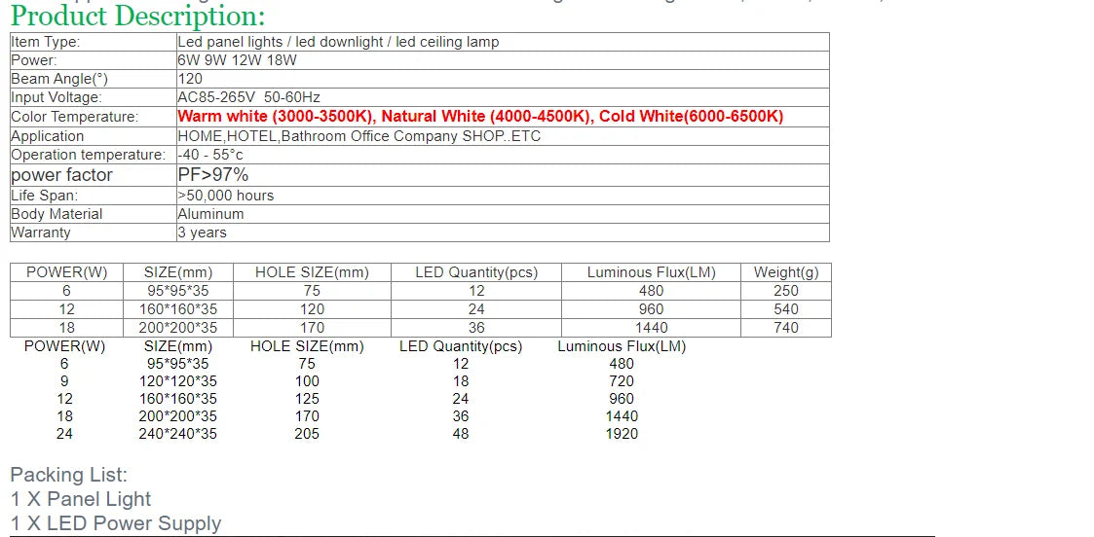The height and width of the screenshot is (537, 1094).
Task: Click the Product Description heading
Action: point(138,15)
